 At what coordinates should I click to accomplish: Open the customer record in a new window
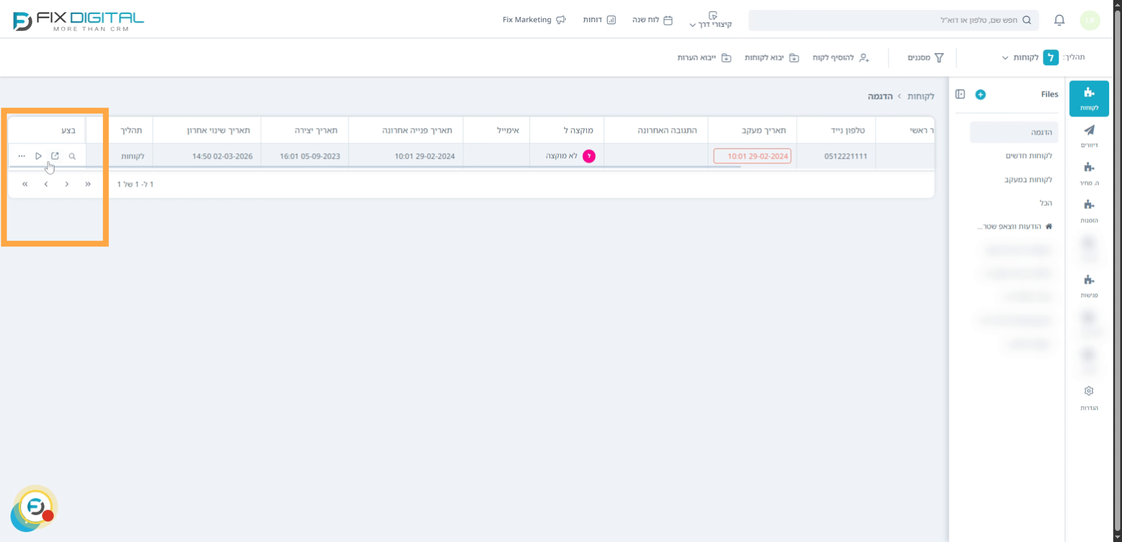(x=55, y=156)
